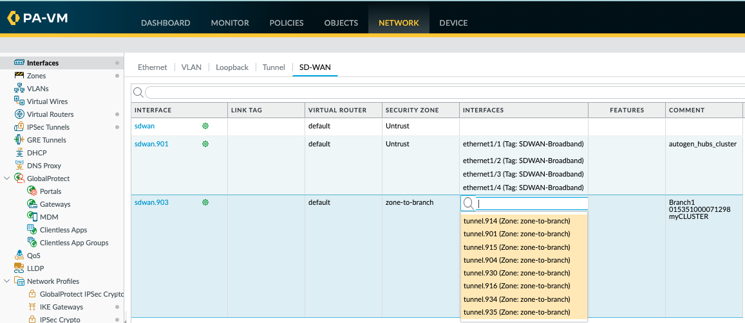
Task: Click the VLANs sidebar icon
Action: click(x=19, y=89)
